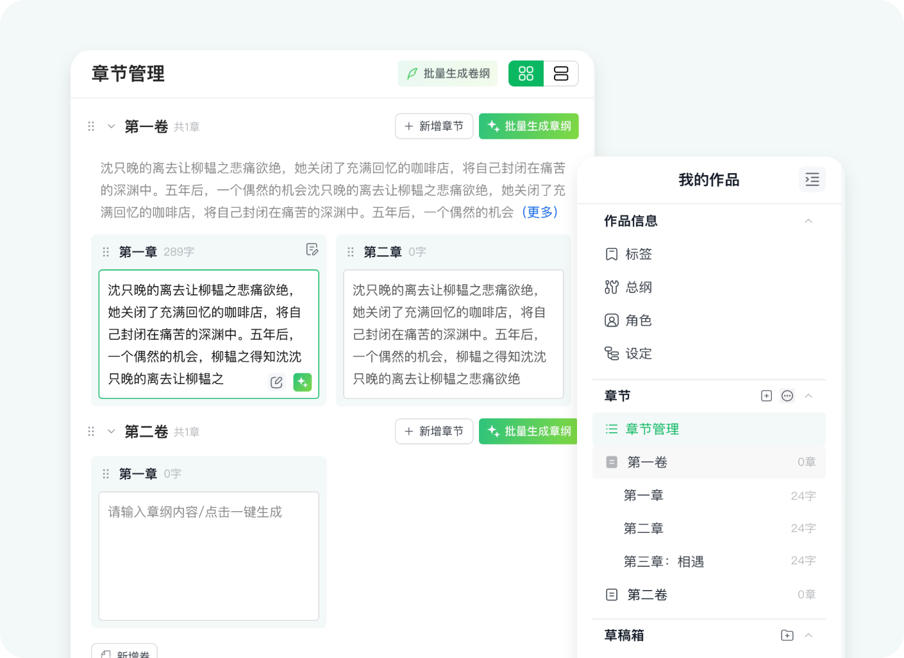Open the 总纲 section
Image resolution: width=904 pixels, height=658 pixels.
coord(639,287)
